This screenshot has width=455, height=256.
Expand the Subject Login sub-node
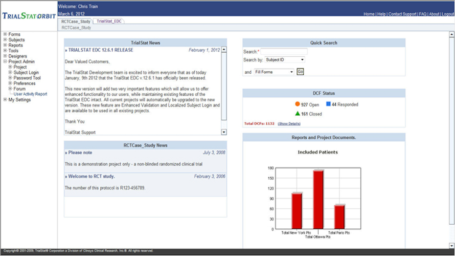(x=10, y=72)
